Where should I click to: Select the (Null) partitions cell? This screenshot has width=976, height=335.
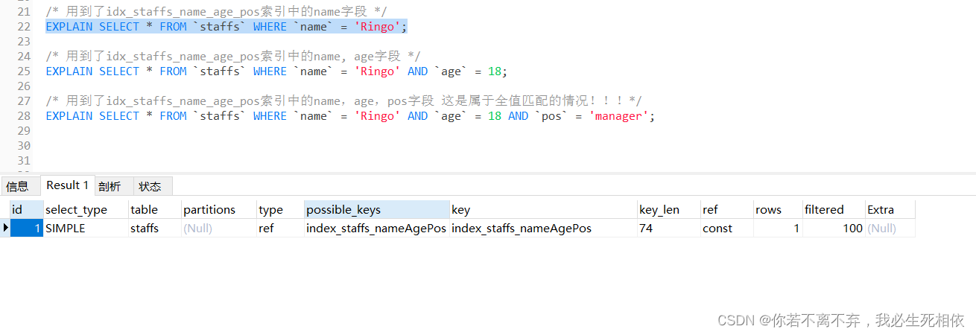click(x=219, y=229)
